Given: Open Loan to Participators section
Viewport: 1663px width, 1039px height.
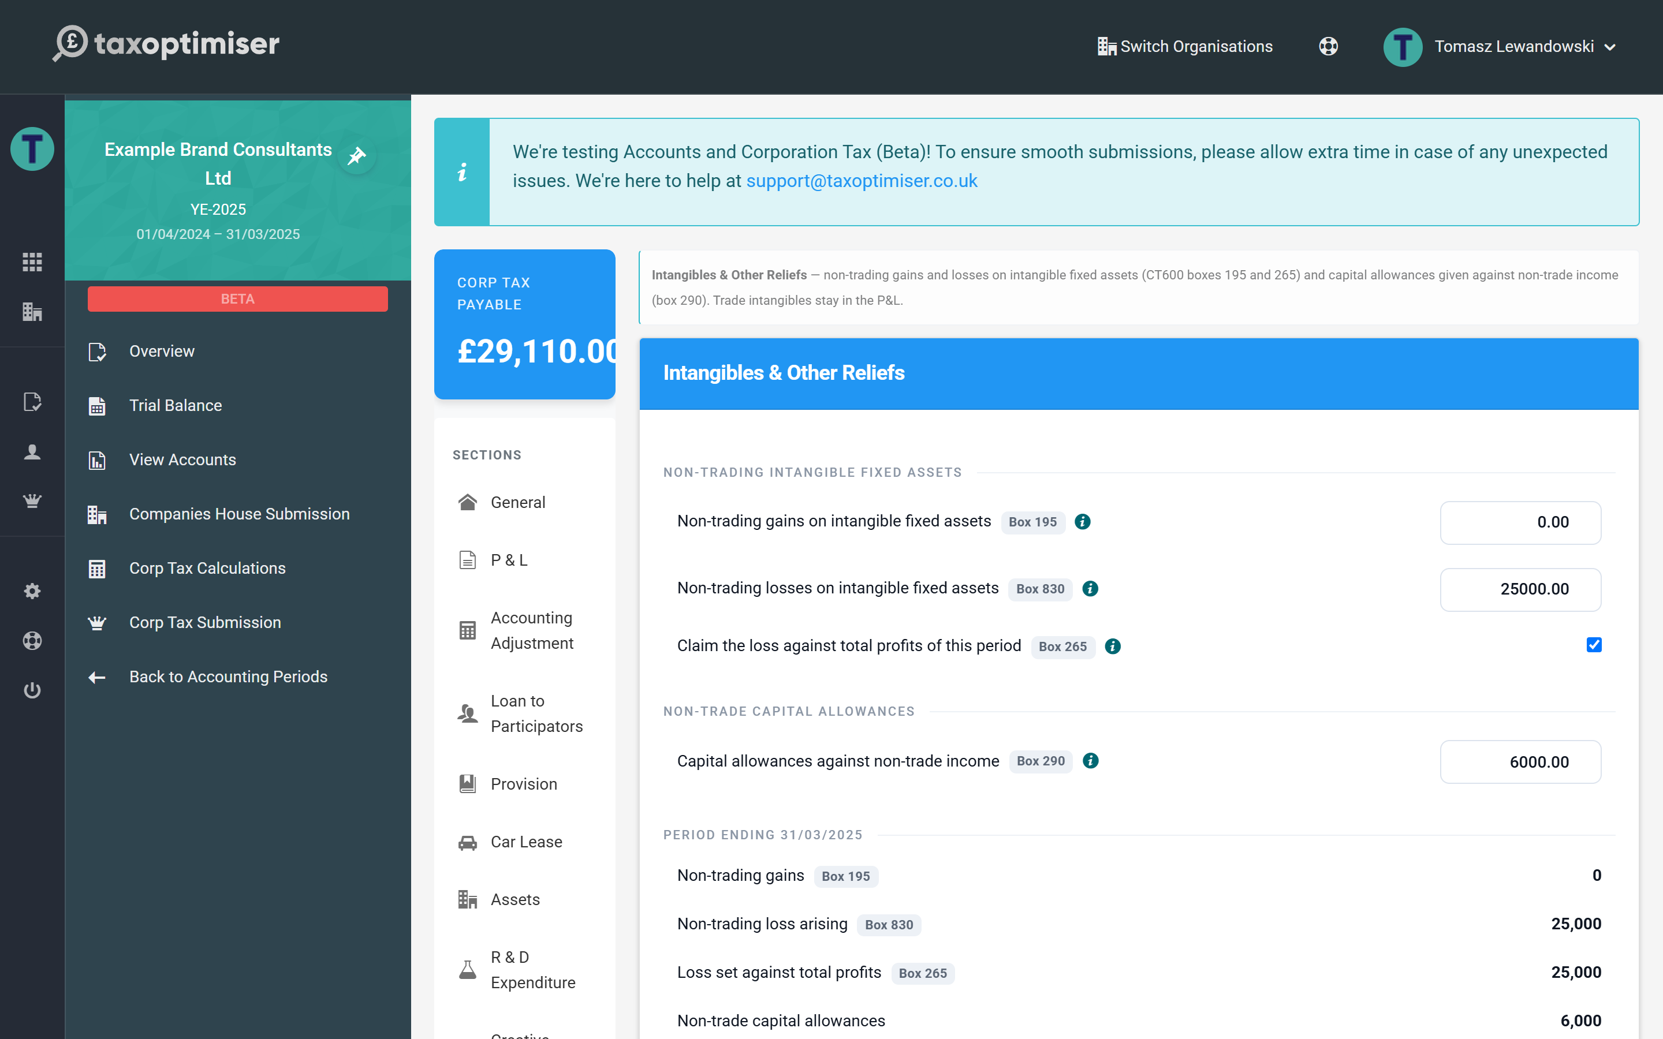Looking at the screenshot, I should coord(525,713).
